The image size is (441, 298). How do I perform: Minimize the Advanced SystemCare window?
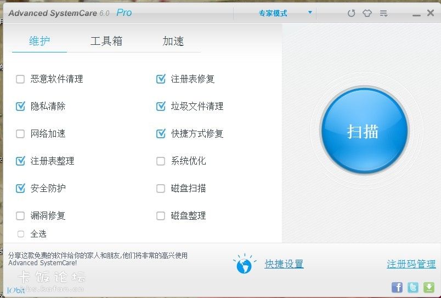tap(416, 14)
